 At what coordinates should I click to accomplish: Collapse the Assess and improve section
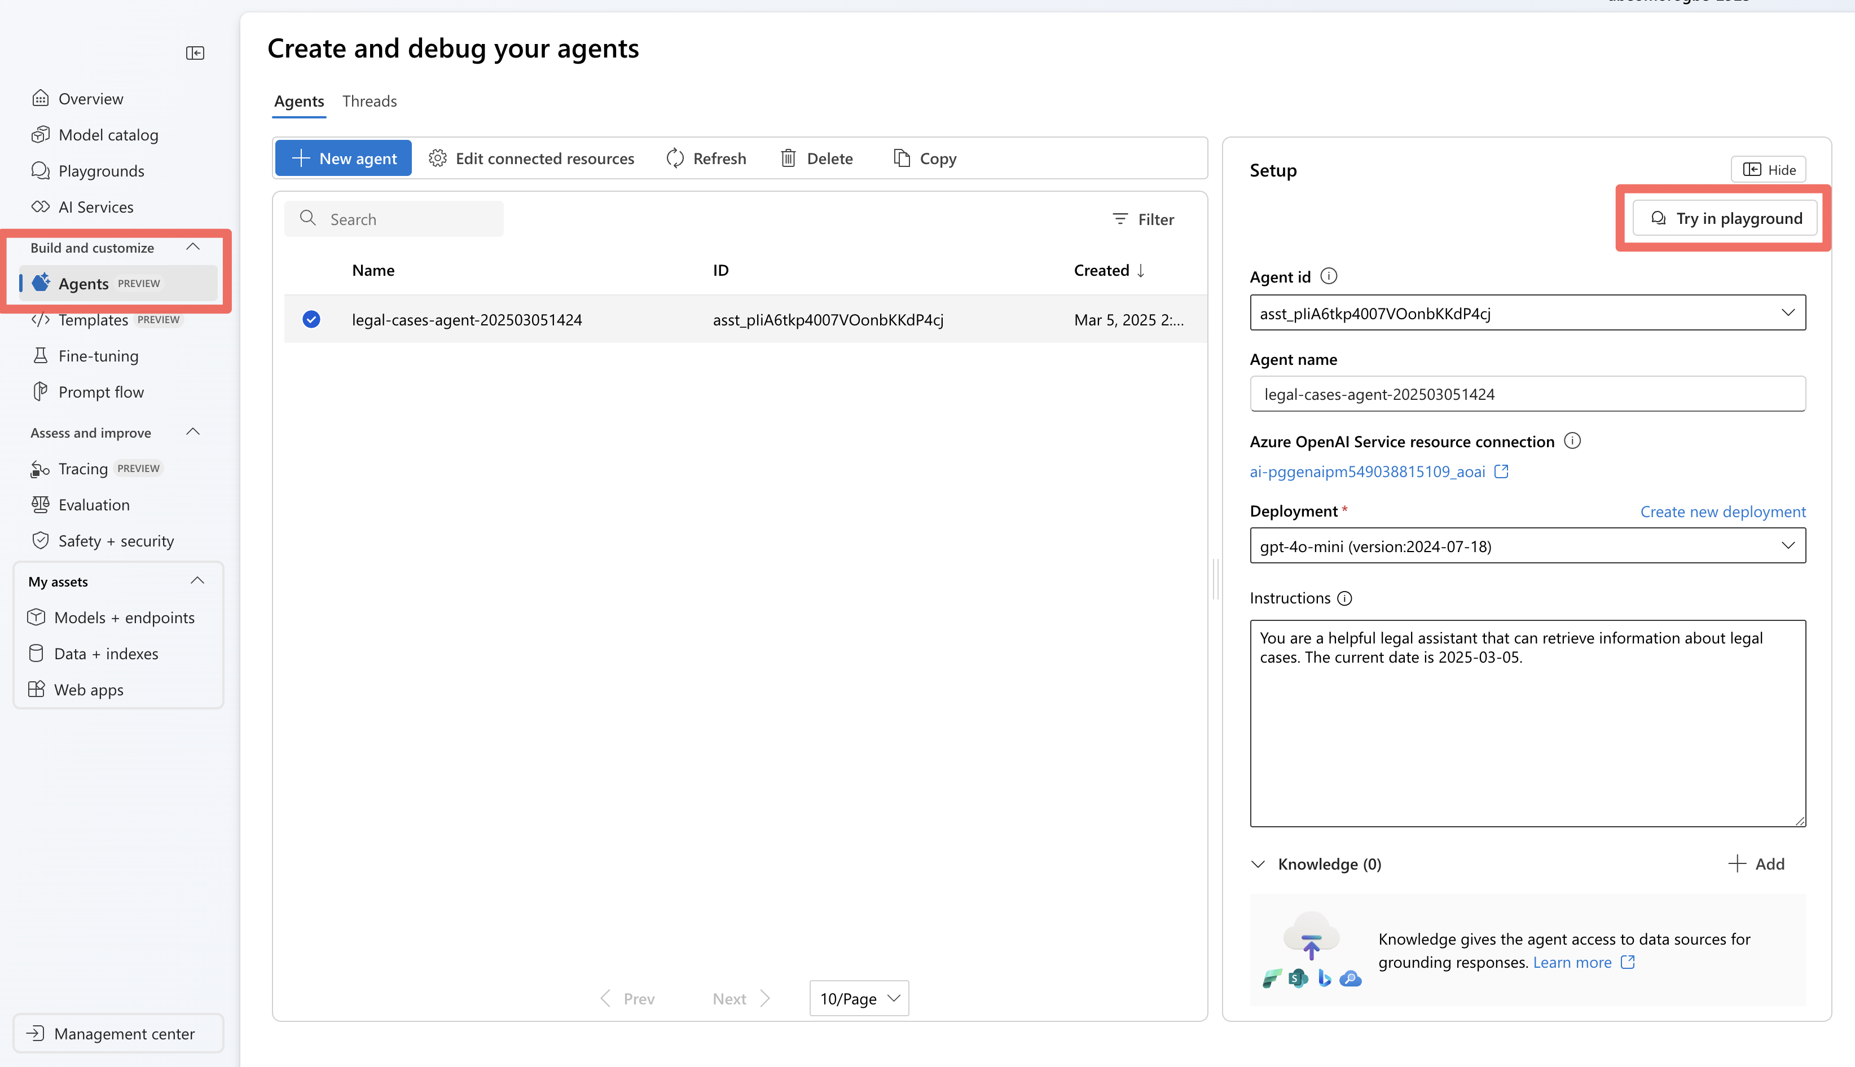[192, 431]
